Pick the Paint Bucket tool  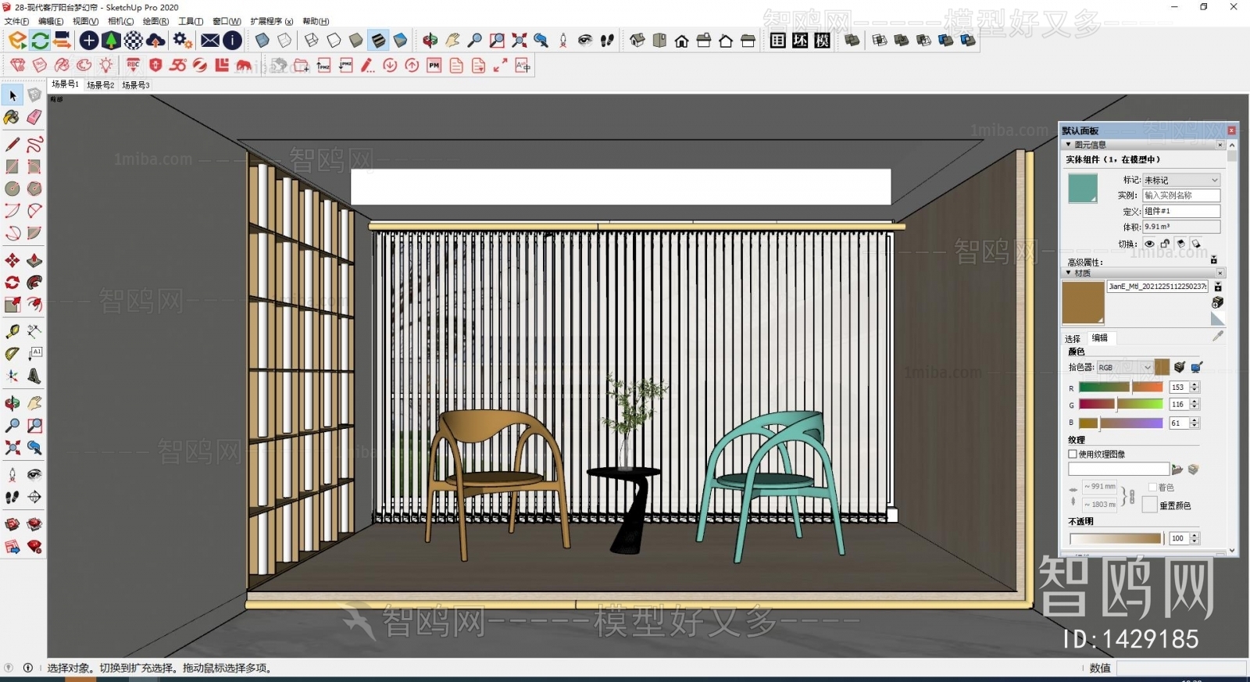[x=12, y=117]
